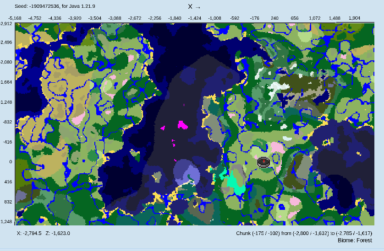This screenshot has width=384, height=251.
Task: Click the 240 X-axis tick label
Action: point(275,18)
